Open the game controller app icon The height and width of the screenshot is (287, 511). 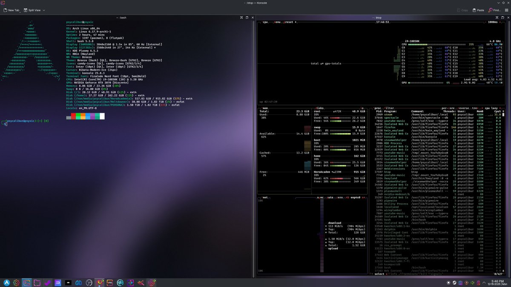(x=79, y=282)
